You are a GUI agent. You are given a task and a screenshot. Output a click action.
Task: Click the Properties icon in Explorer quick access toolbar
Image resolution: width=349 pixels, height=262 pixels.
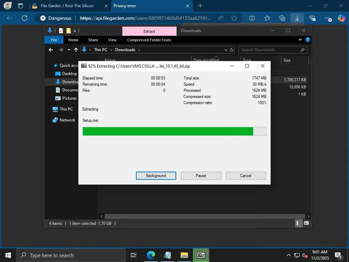point(61,31)
